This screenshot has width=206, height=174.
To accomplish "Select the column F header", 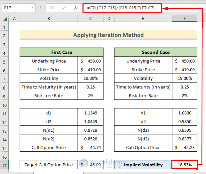I will (185, 19).
